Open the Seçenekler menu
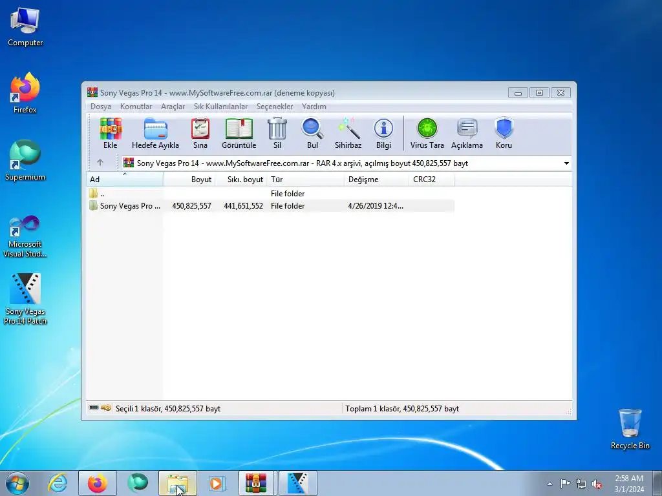 tap(274, 107)
